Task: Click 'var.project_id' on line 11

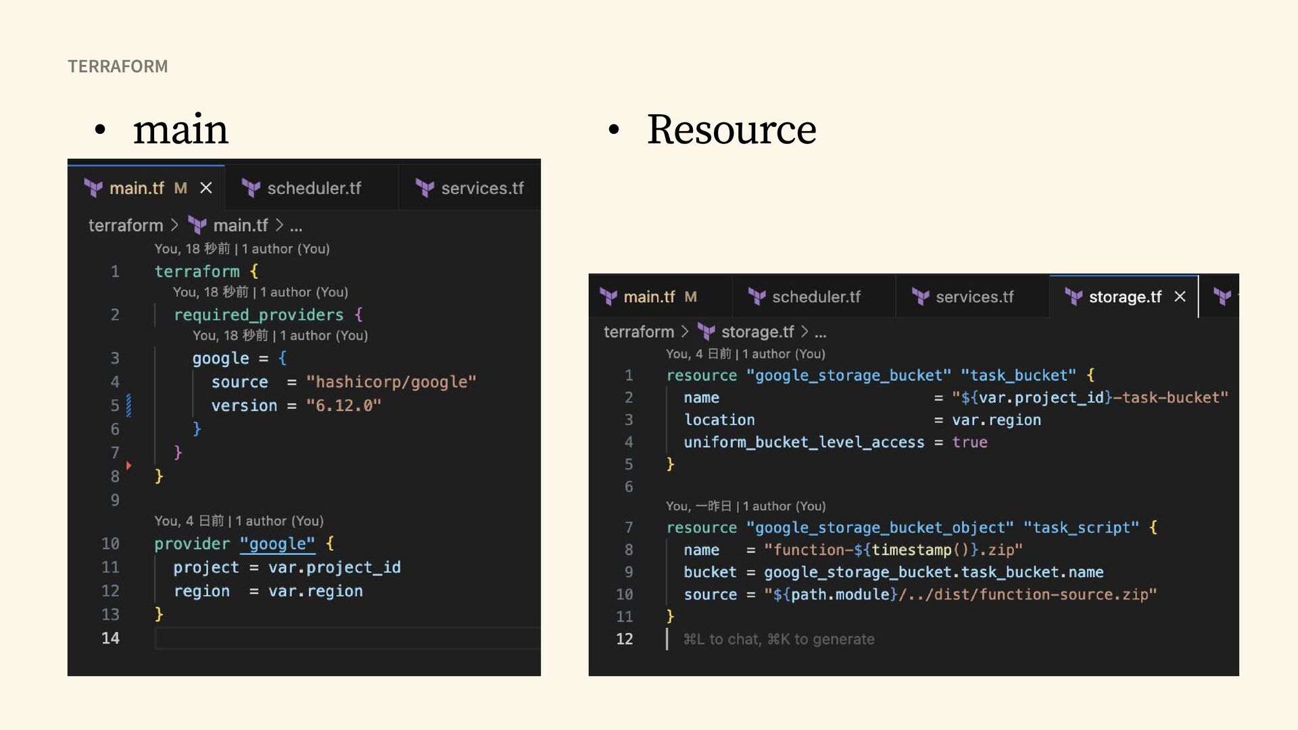Action: click(335, 568)
